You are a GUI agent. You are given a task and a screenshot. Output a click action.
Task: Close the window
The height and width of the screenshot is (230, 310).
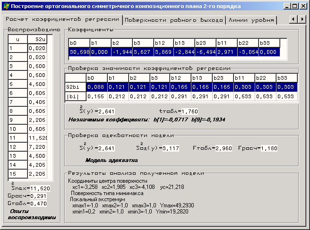(303, 6)
